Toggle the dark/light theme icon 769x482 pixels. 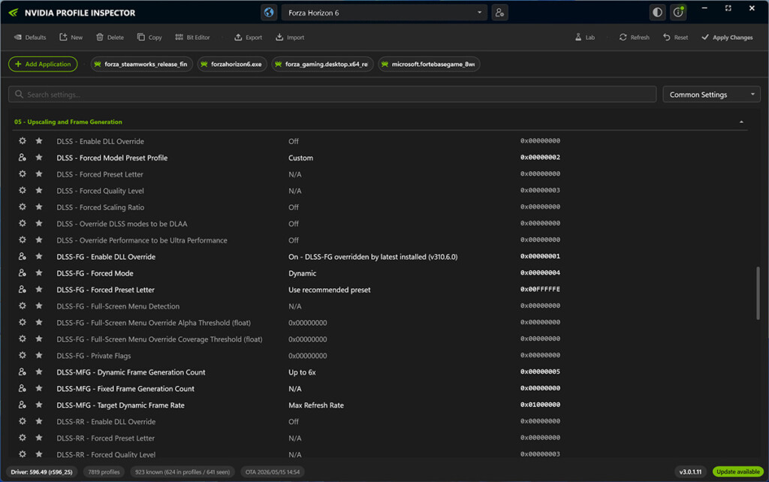pyautogui.click(x=657, y=13)
